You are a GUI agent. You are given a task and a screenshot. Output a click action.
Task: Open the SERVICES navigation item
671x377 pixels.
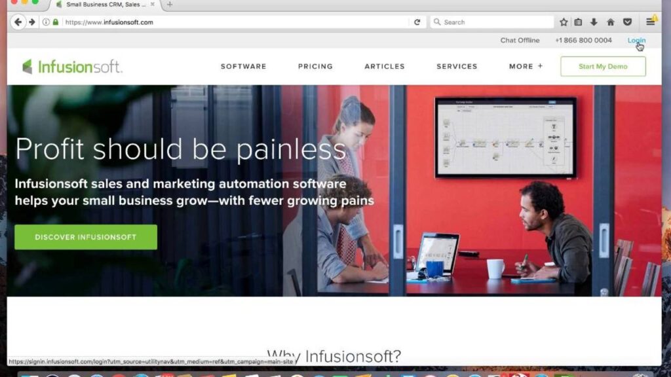[457, 66]
